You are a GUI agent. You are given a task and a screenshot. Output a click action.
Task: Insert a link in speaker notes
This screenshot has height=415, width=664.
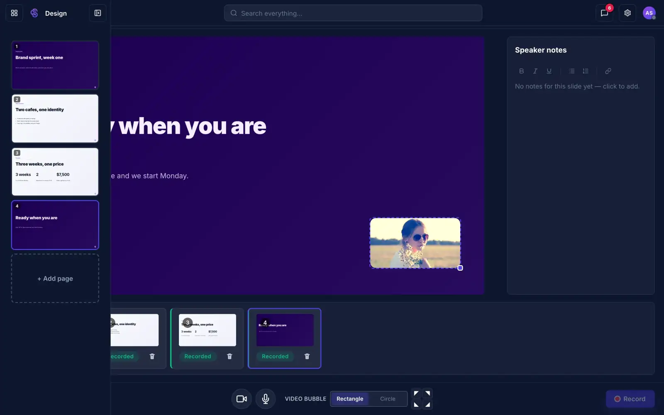pos(608,71)
